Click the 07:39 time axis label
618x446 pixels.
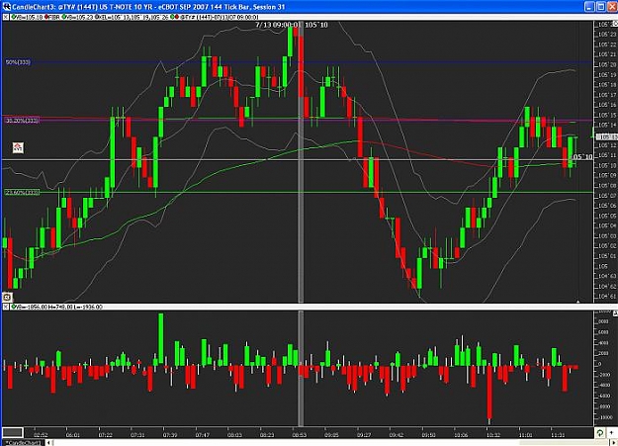click(169, 435)
